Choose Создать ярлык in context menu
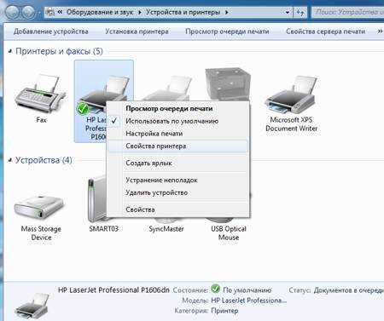The image size is (384, 321). click(177, 163)
